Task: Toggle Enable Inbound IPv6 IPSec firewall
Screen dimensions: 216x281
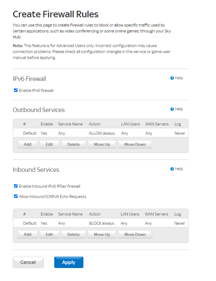Action: pyautogui.click(x=16, y=186)
